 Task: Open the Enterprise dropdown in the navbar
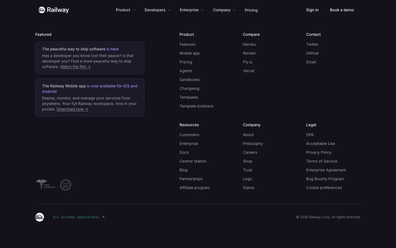tap(192, 10)
